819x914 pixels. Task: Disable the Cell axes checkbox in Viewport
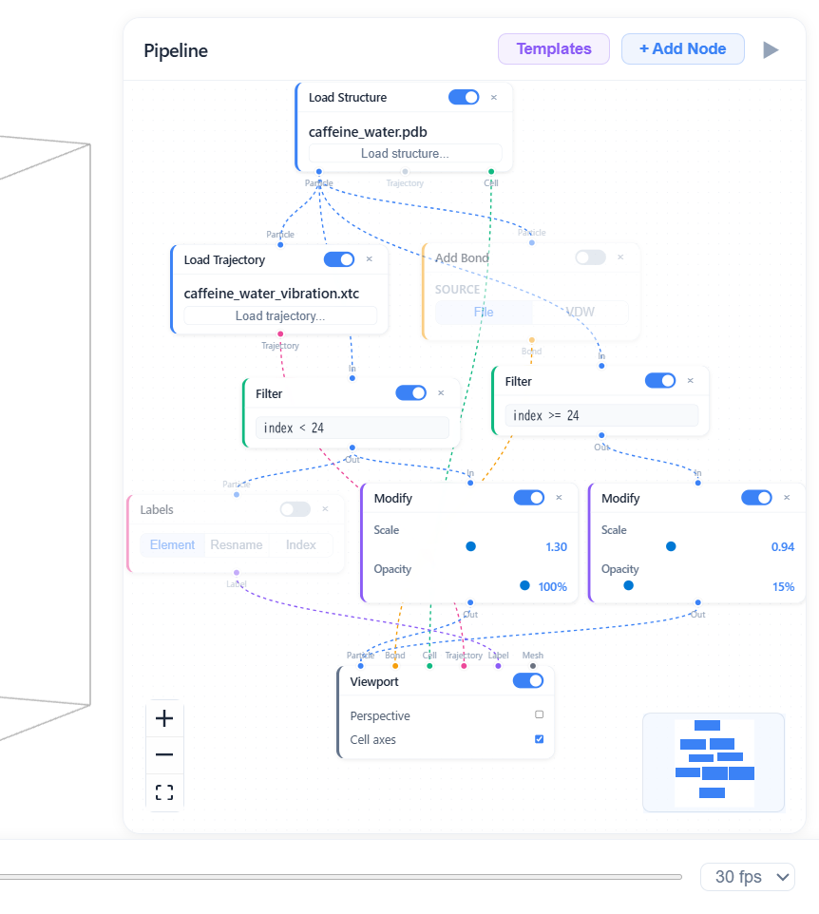pos(539,738)
